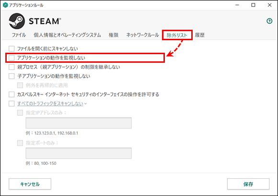Minimize the アプリケーションルール window
Screen dimensions: 278x196
point(237,5)
